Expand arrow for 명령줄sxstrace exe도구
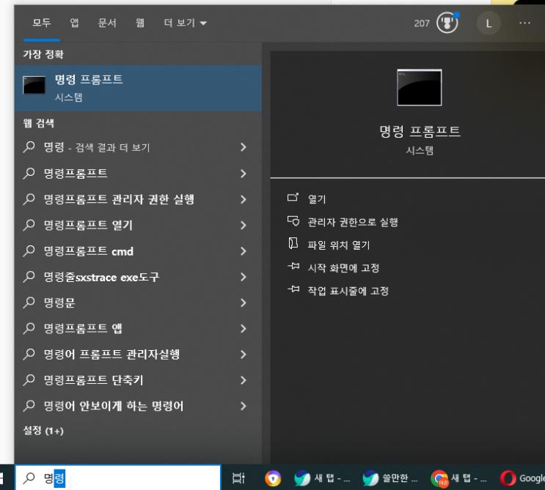The height and width of the screenshot is (490, 545). pos(244,277)
